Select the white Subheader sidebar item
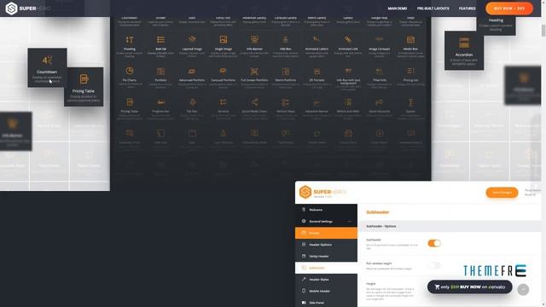This screenshot has height=307, width=546. point(326,268)
